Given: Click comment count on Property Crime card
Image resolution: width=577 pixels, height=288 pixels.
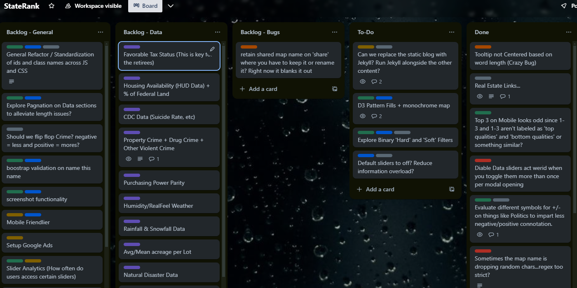Looking at the screenshot, I should coord(154,159).
